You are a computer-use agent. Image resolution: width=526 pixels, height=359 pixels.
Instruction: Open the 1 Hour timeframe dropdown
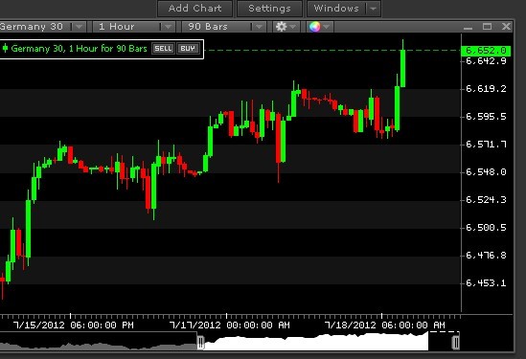coord(133,27)
